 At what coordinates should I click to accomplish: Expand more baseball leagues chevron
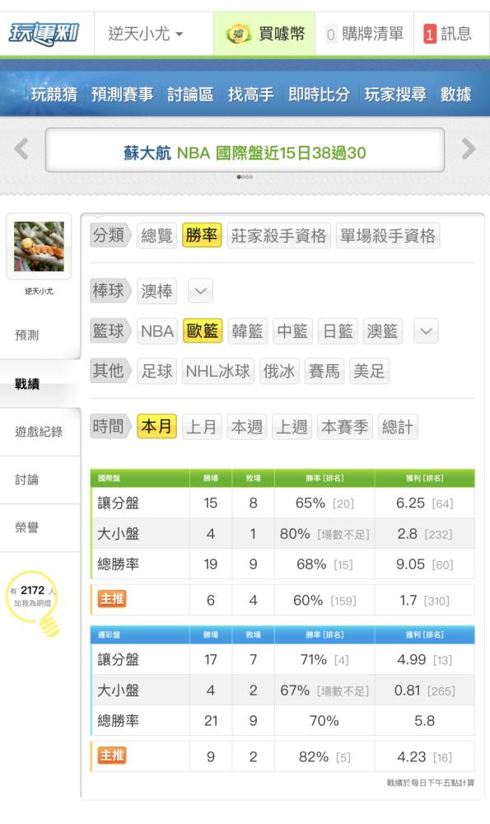pos(201,291)
